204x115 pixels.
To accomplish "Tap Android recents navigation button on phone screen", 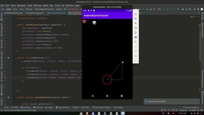I will (x=122, y=96).
